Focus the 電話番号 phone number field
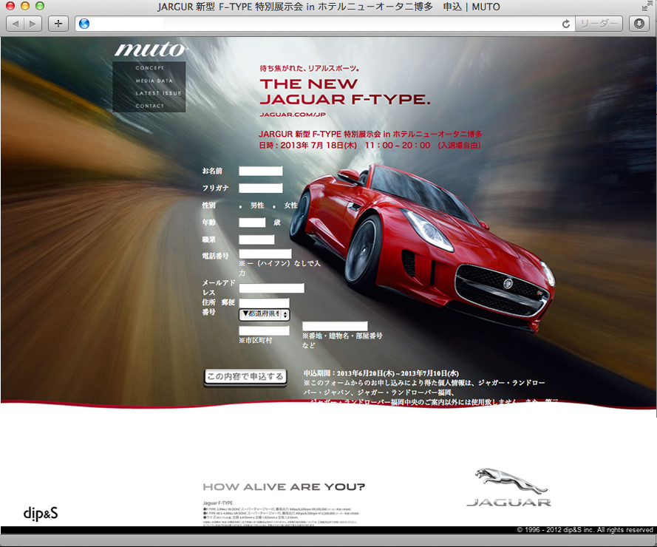Image resolution: width=657 pixels, height=547 pixels. pyautogui.click(x=265, y=254)
